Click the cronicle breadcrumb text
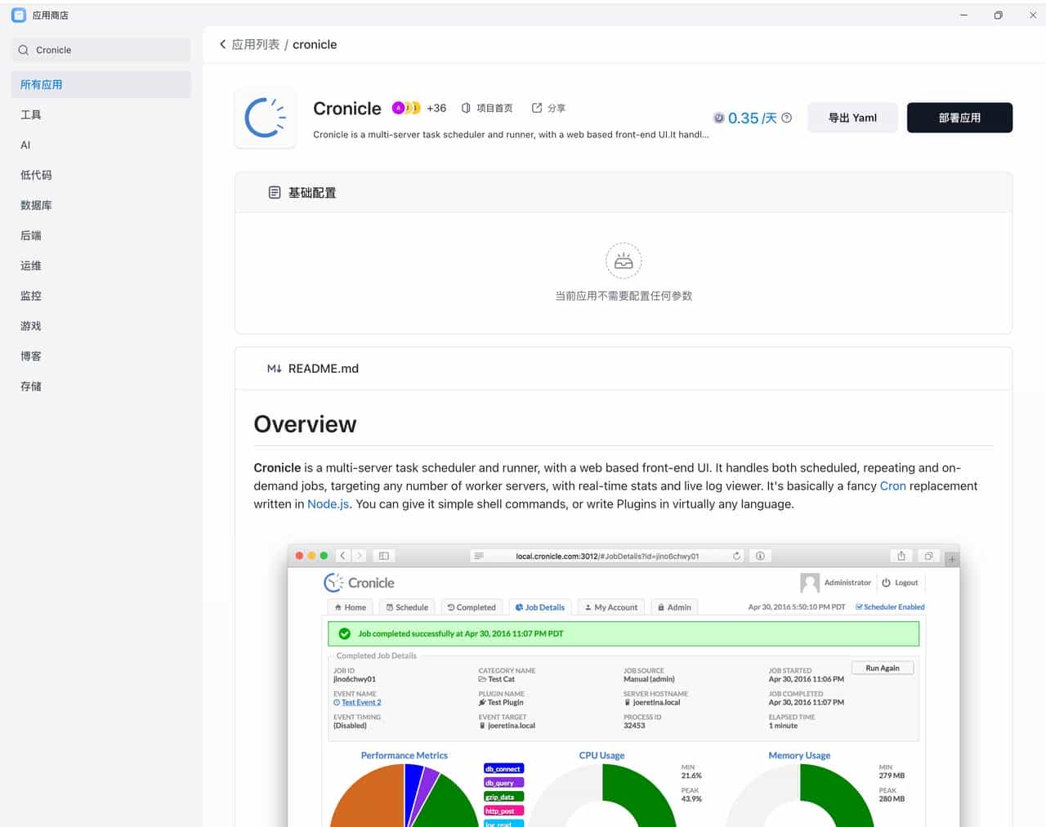 point(315,44)
